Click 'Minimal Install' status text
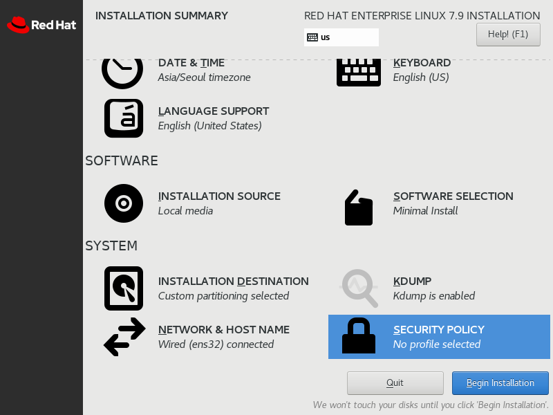This screenshot has width=553, height=415. tap(425, 211)
